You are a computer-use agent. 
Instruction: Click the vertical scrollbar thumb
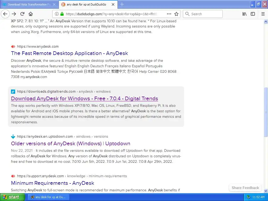click(266, 112)
